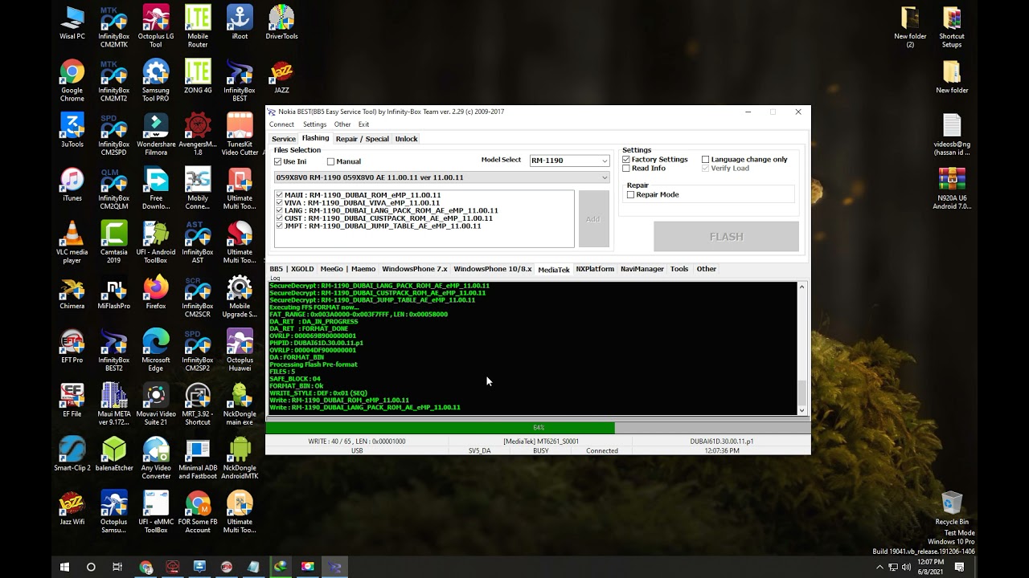Launch Octoplus Huawei desktop icon
This screenshot has height=578, width=1029.
[240, 350]
